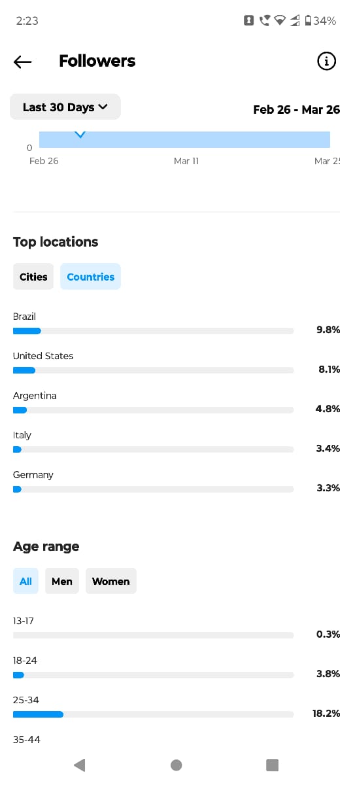Tap Wi-Fi icon in status bar
This screenshot has height=785, width=353.
[x=280, y=21]
